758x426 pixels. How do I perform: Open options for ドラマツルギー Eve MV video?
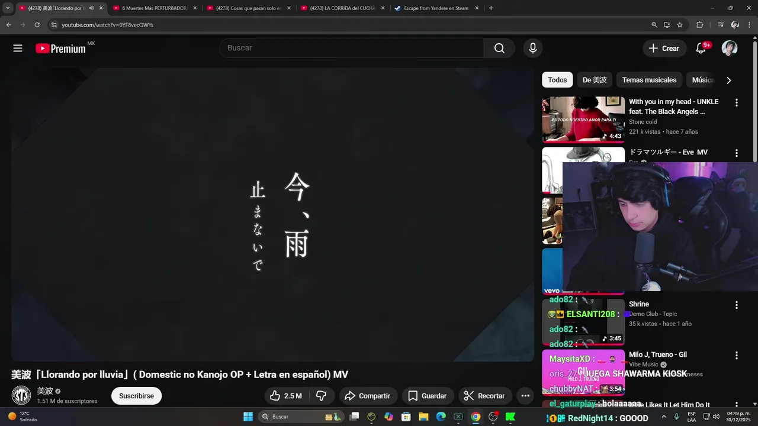(737, 153)
